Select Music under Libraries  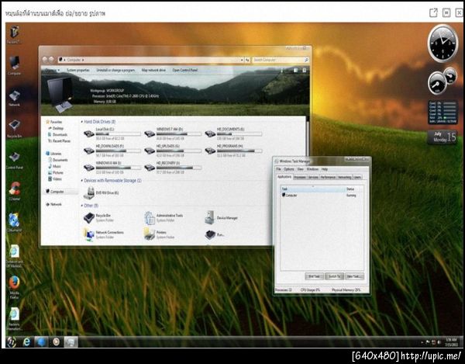tap(54, 166)
